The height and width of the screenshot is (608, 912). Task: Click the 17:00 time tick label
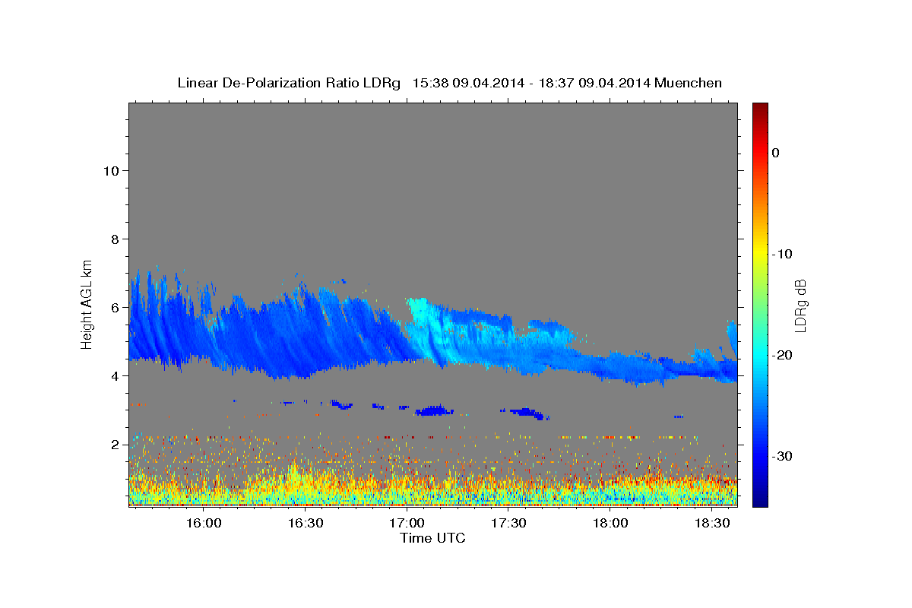click(x=407, y=523)
